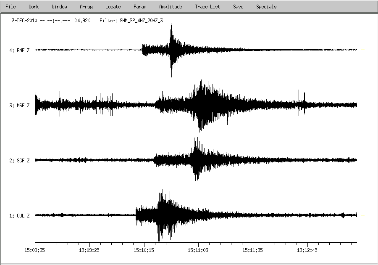Open the File menu
Viewport: 378px width, 265px height.
pyautogui.click(x=10, y=7)
